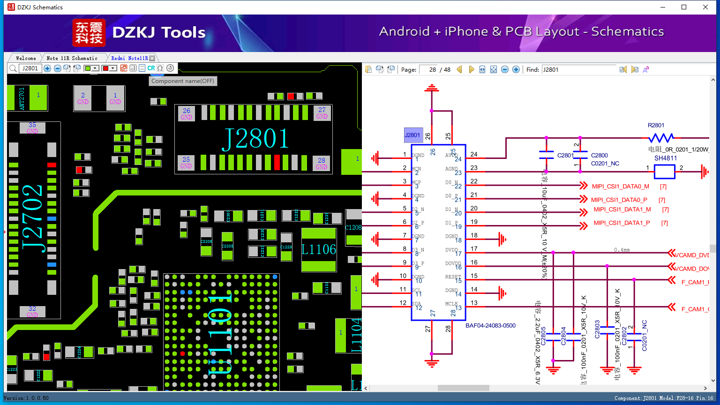Image resolution: width=720 pixels, height=405 pixels.
Task: Click the highlighted J2801 label in schematic
Action: (413, 135)
